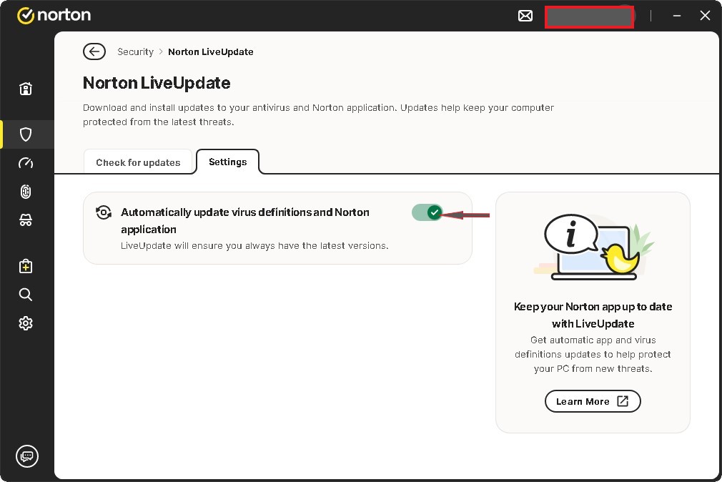722x482 pixels.
Task: Click the add-device briefcase icon in sidebar
Action: pyautogui.click(x=26, y=265)
